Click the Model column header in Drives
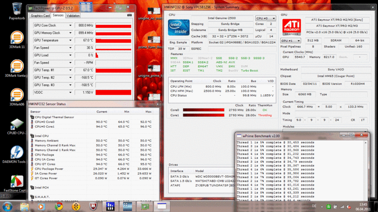Viewport: 378px width, 212px height. click(x=199, y=171)
